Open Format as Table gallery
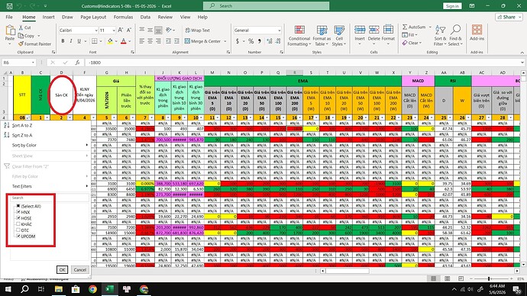Screen dimensions: 527x296 [x=322, y=36]
